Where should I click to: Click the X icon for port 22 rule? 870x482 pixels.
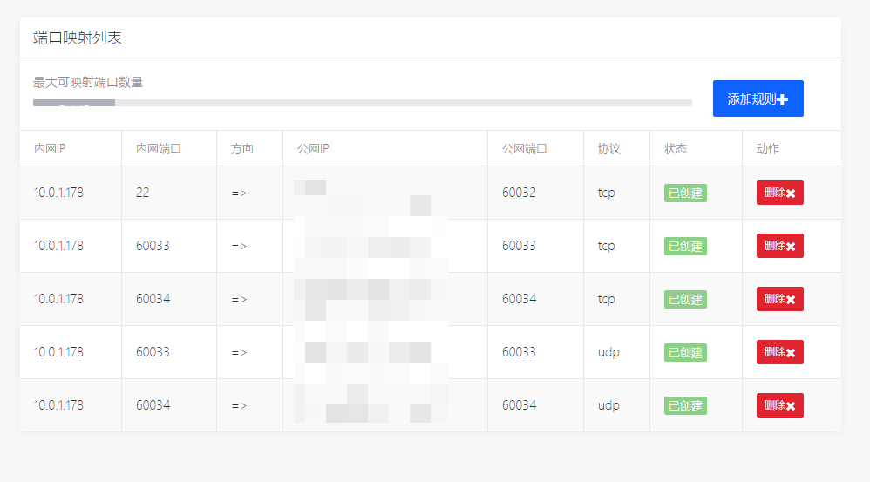click(x=791, y=193)
